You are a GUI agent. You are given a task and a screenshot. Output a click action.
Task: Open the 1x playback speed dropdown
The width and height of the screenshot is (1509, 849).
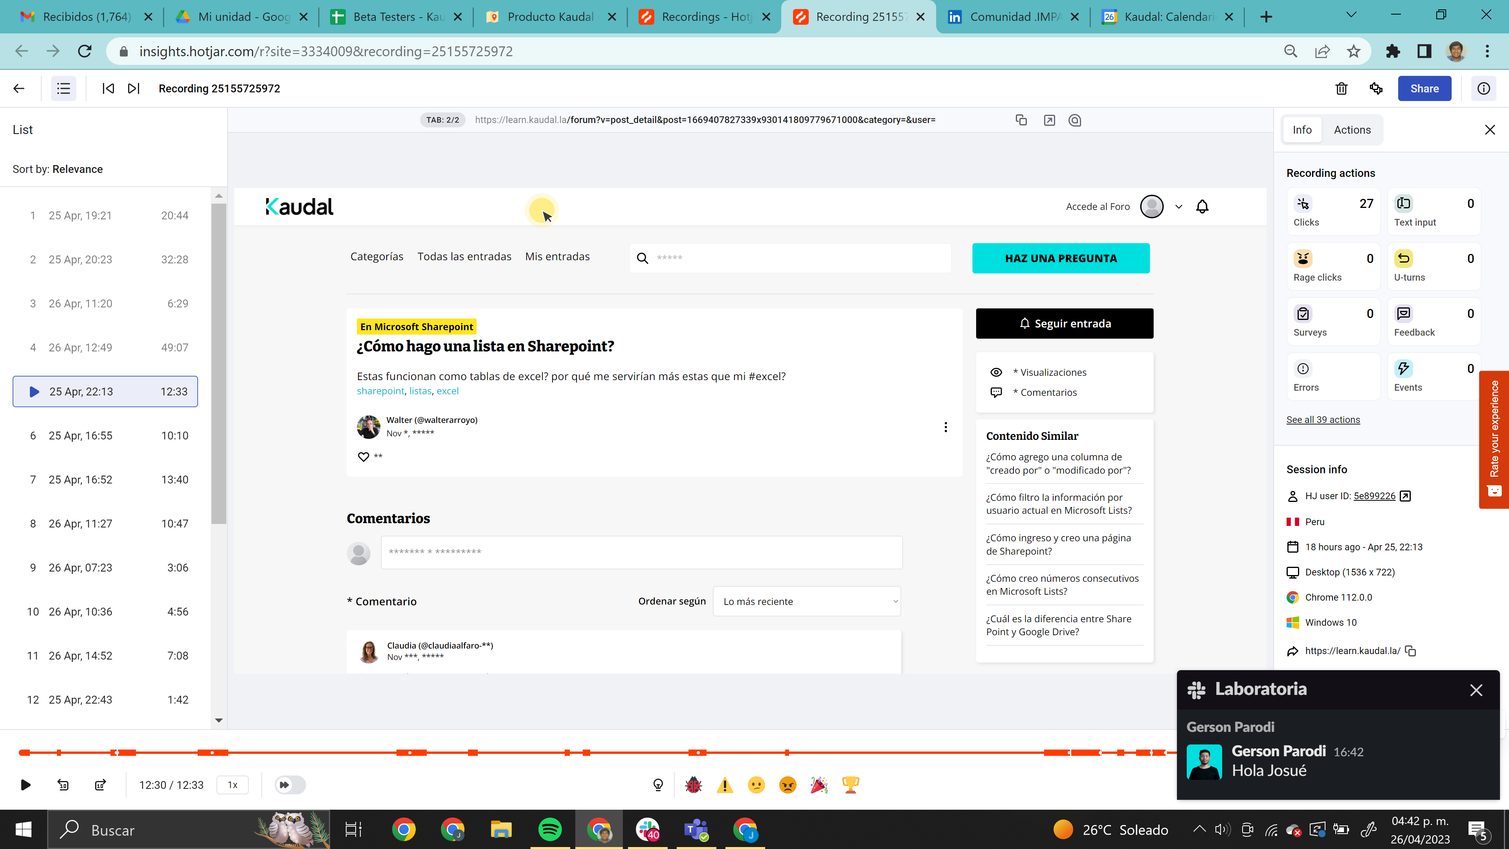click(x=233, y=785)
